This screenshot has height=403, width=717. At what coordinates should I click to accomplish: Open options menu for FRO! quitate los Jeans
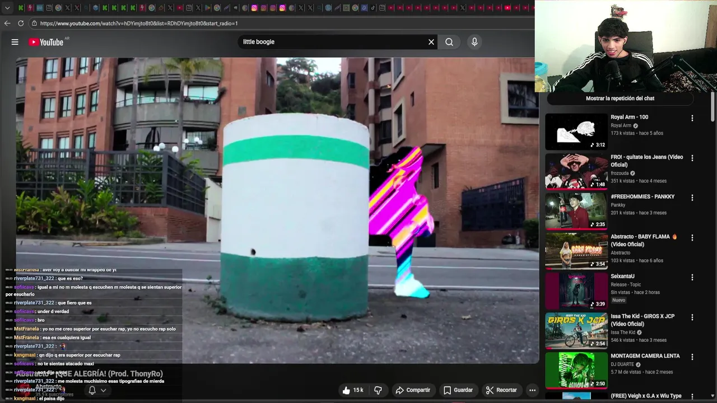(x=692, y=158)
